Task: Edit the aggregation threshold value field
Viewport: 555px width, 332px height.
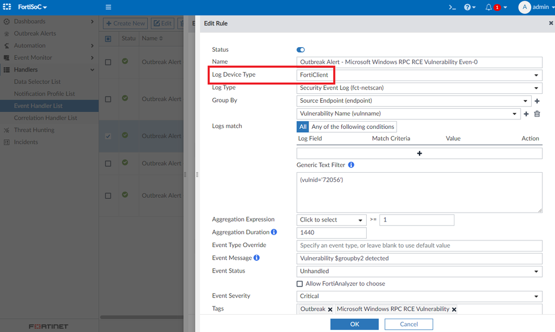Action: (417, 220)
